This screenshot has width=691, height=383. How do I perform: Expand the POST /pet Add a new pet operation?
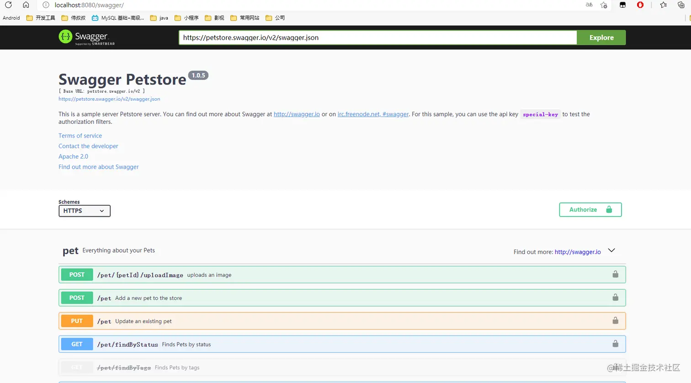[x=342, y=298]
